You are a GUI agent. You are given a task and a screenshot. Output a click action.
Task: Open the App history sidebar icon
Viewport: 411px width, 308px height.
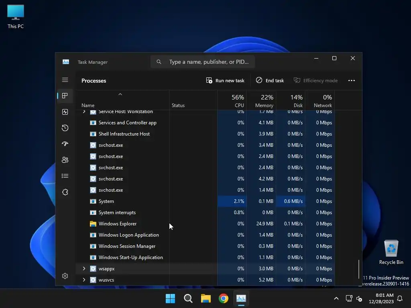[x=65, y=128]
